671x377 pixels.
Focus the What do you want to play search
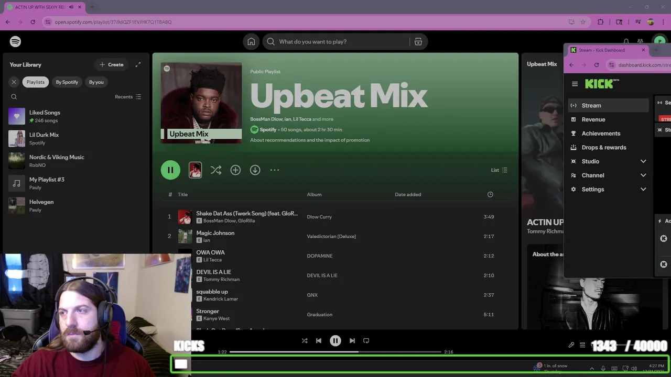coord(335,41)
